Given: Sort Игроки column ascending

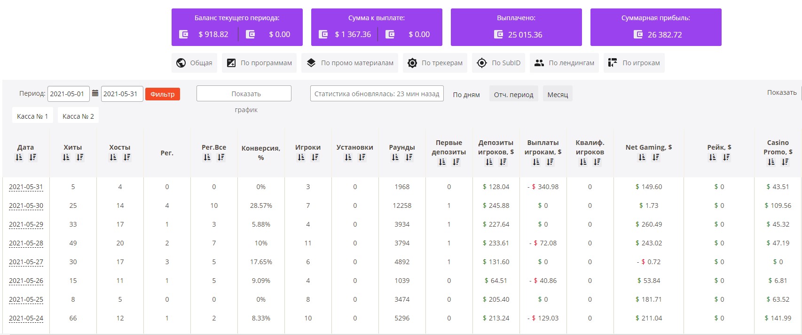Looking at the screenshot, I should coord(301,157).
